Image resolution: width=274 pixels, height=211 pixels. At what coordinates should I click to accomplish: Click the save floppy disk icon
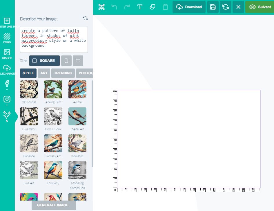coord(213,7)
